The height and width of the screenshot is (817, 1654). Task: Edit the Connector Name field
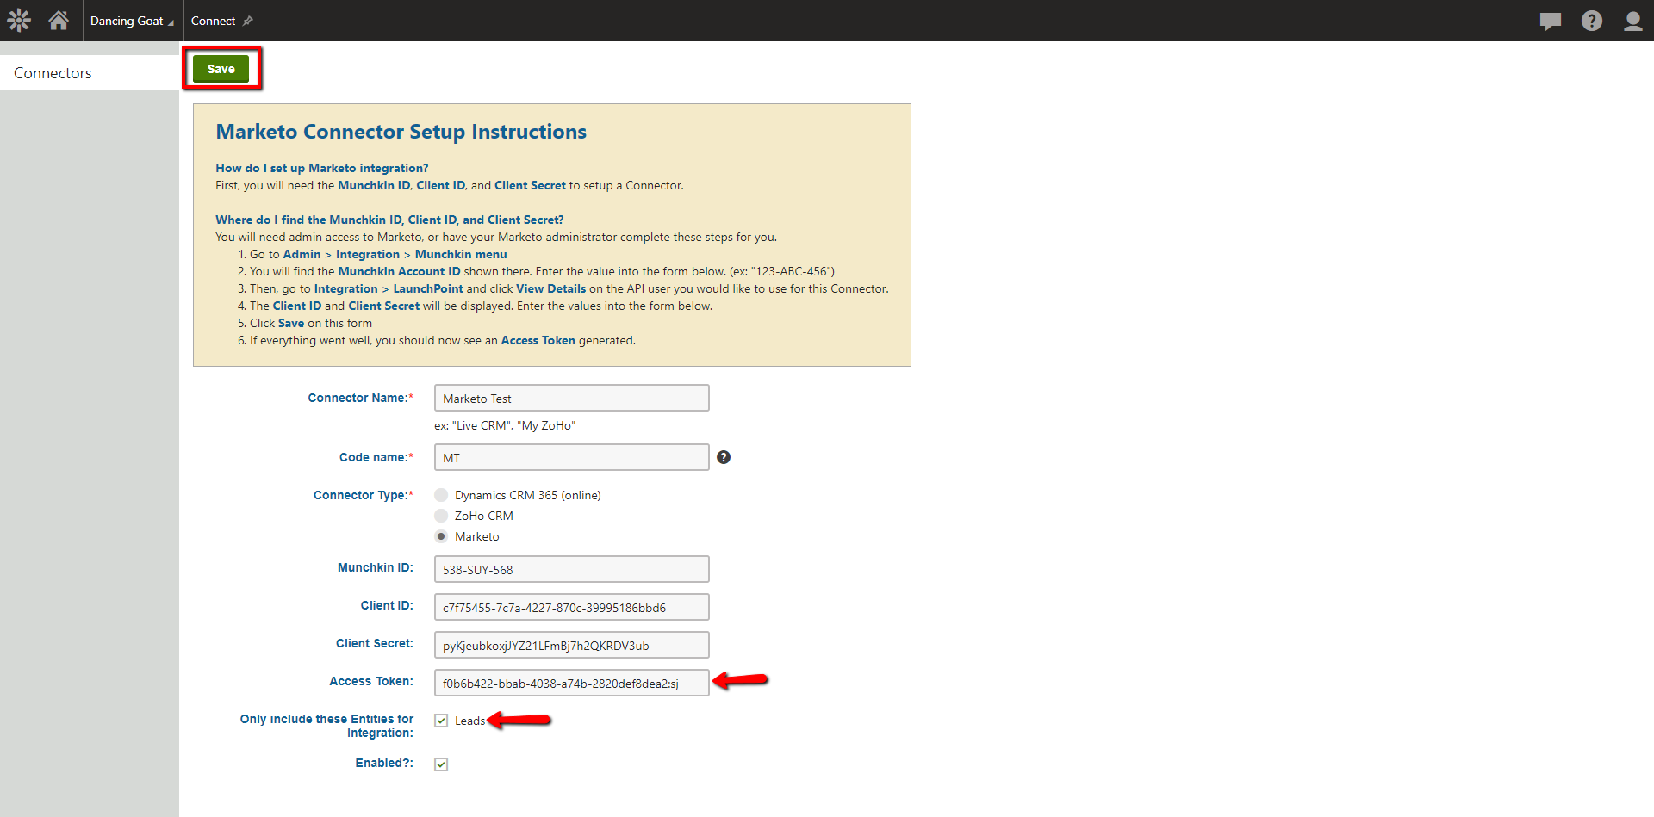coord(571,398)
